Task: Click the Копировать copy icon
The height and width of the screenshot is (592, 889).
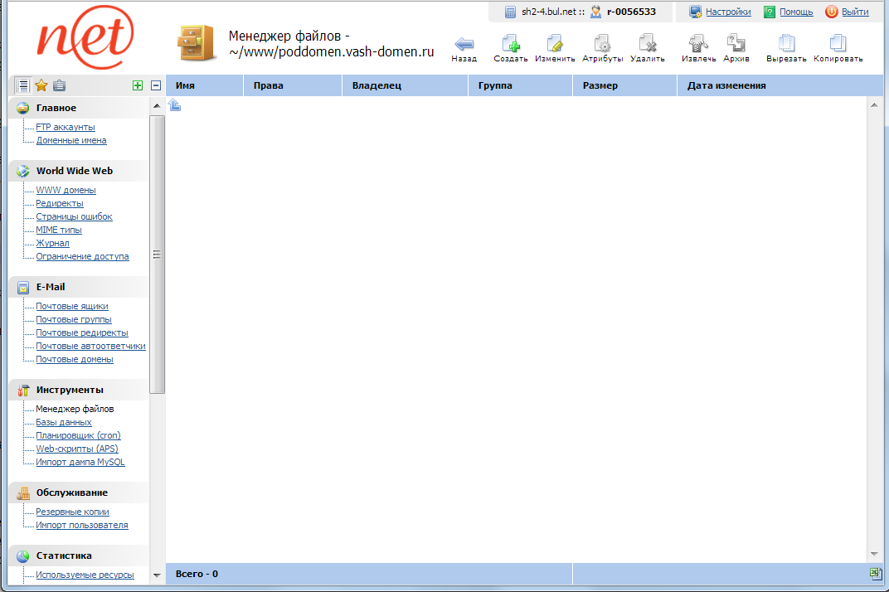Action: (x=838, y=44)
